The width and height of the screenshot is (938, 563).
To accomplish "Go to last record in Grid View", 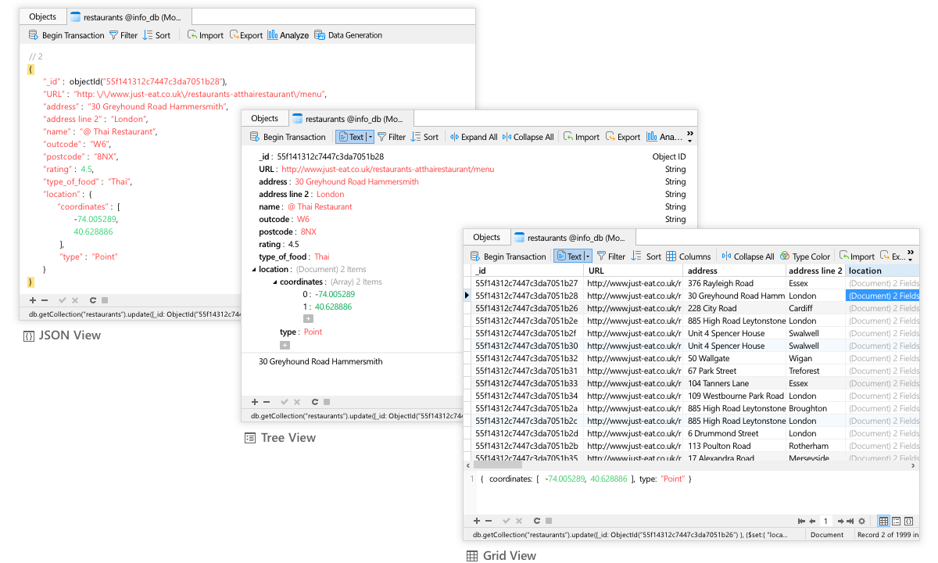I will tap(850, 521).
